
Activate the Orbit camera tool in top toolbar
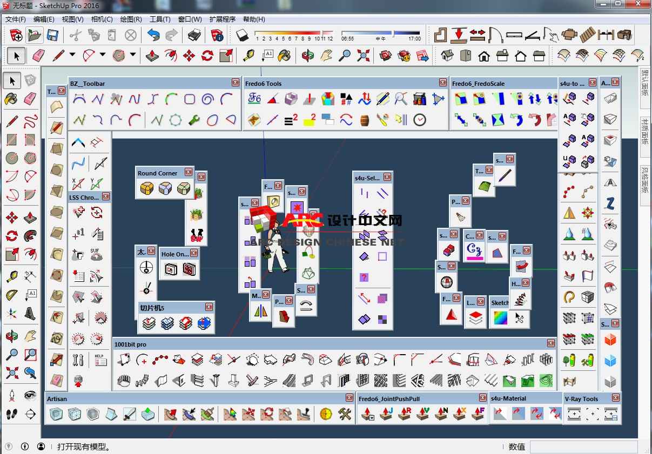307,55
